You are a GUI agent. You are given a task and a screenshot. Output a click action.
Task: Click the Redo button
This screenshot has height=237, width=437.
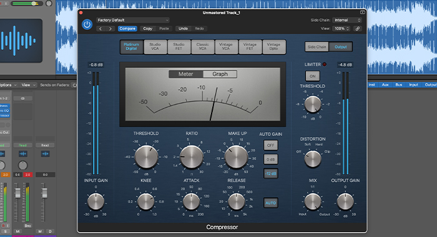click(x=199, y=29)
